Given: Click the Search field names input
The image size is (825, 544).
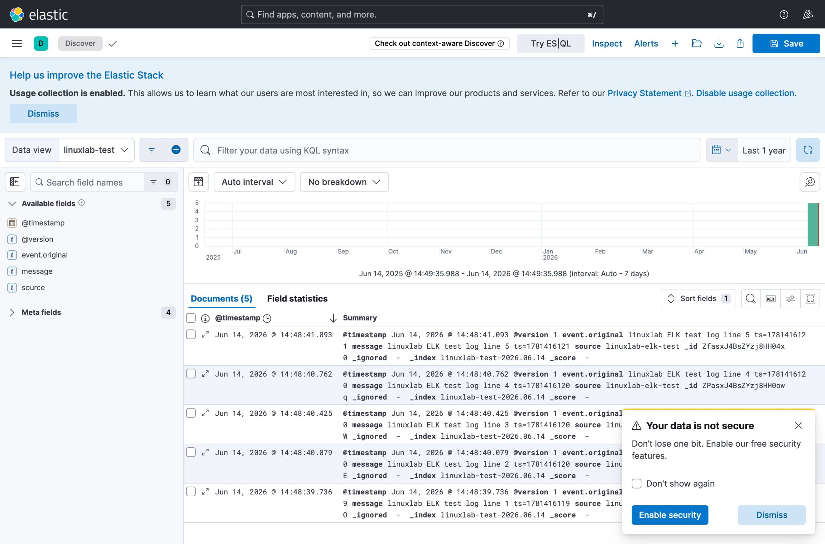Looking at the screenshot, I should pos(87,182).
